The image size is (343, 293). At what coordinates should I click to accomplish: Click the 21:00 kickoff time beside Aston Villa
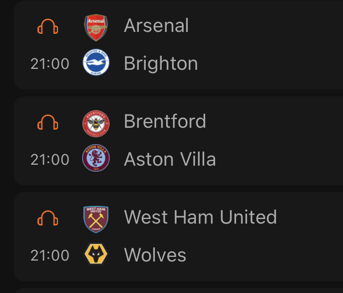coord(50,160)
